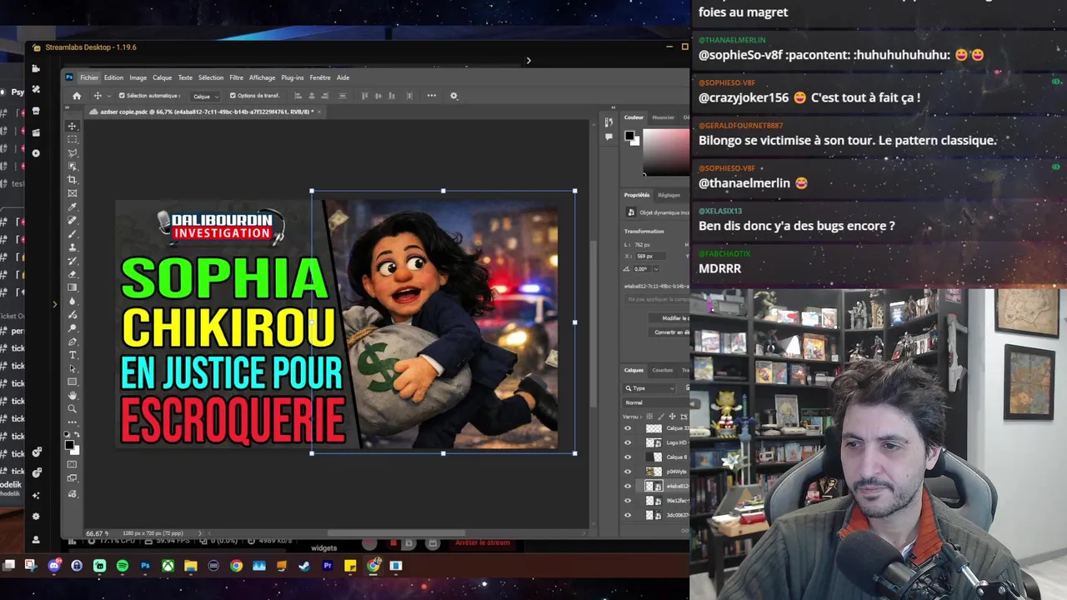Open Move tool preset picker arrow

point(109,96)
